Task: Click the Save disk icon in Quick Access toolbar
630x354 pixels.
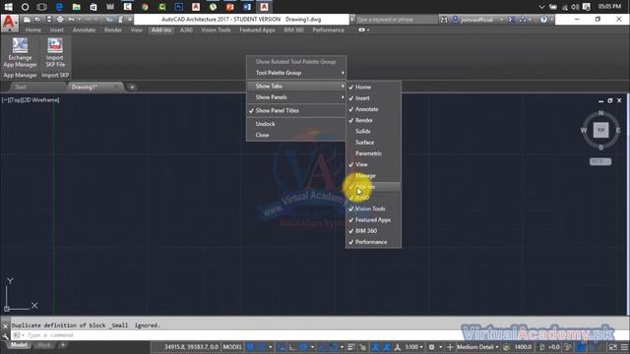Action: pos(48,20)
